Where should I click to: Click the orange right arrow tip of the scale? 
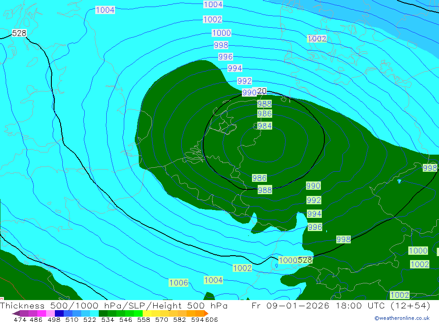[x=207, y=313]
